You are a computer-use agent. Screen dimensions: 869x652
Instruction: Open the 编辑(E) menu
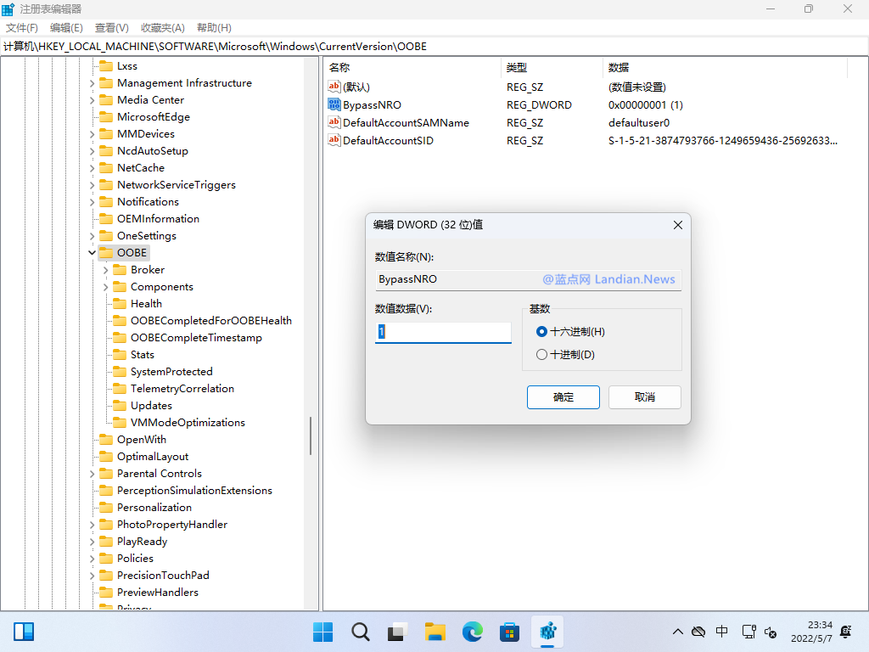pyautogui.click(x=66, y=28)
